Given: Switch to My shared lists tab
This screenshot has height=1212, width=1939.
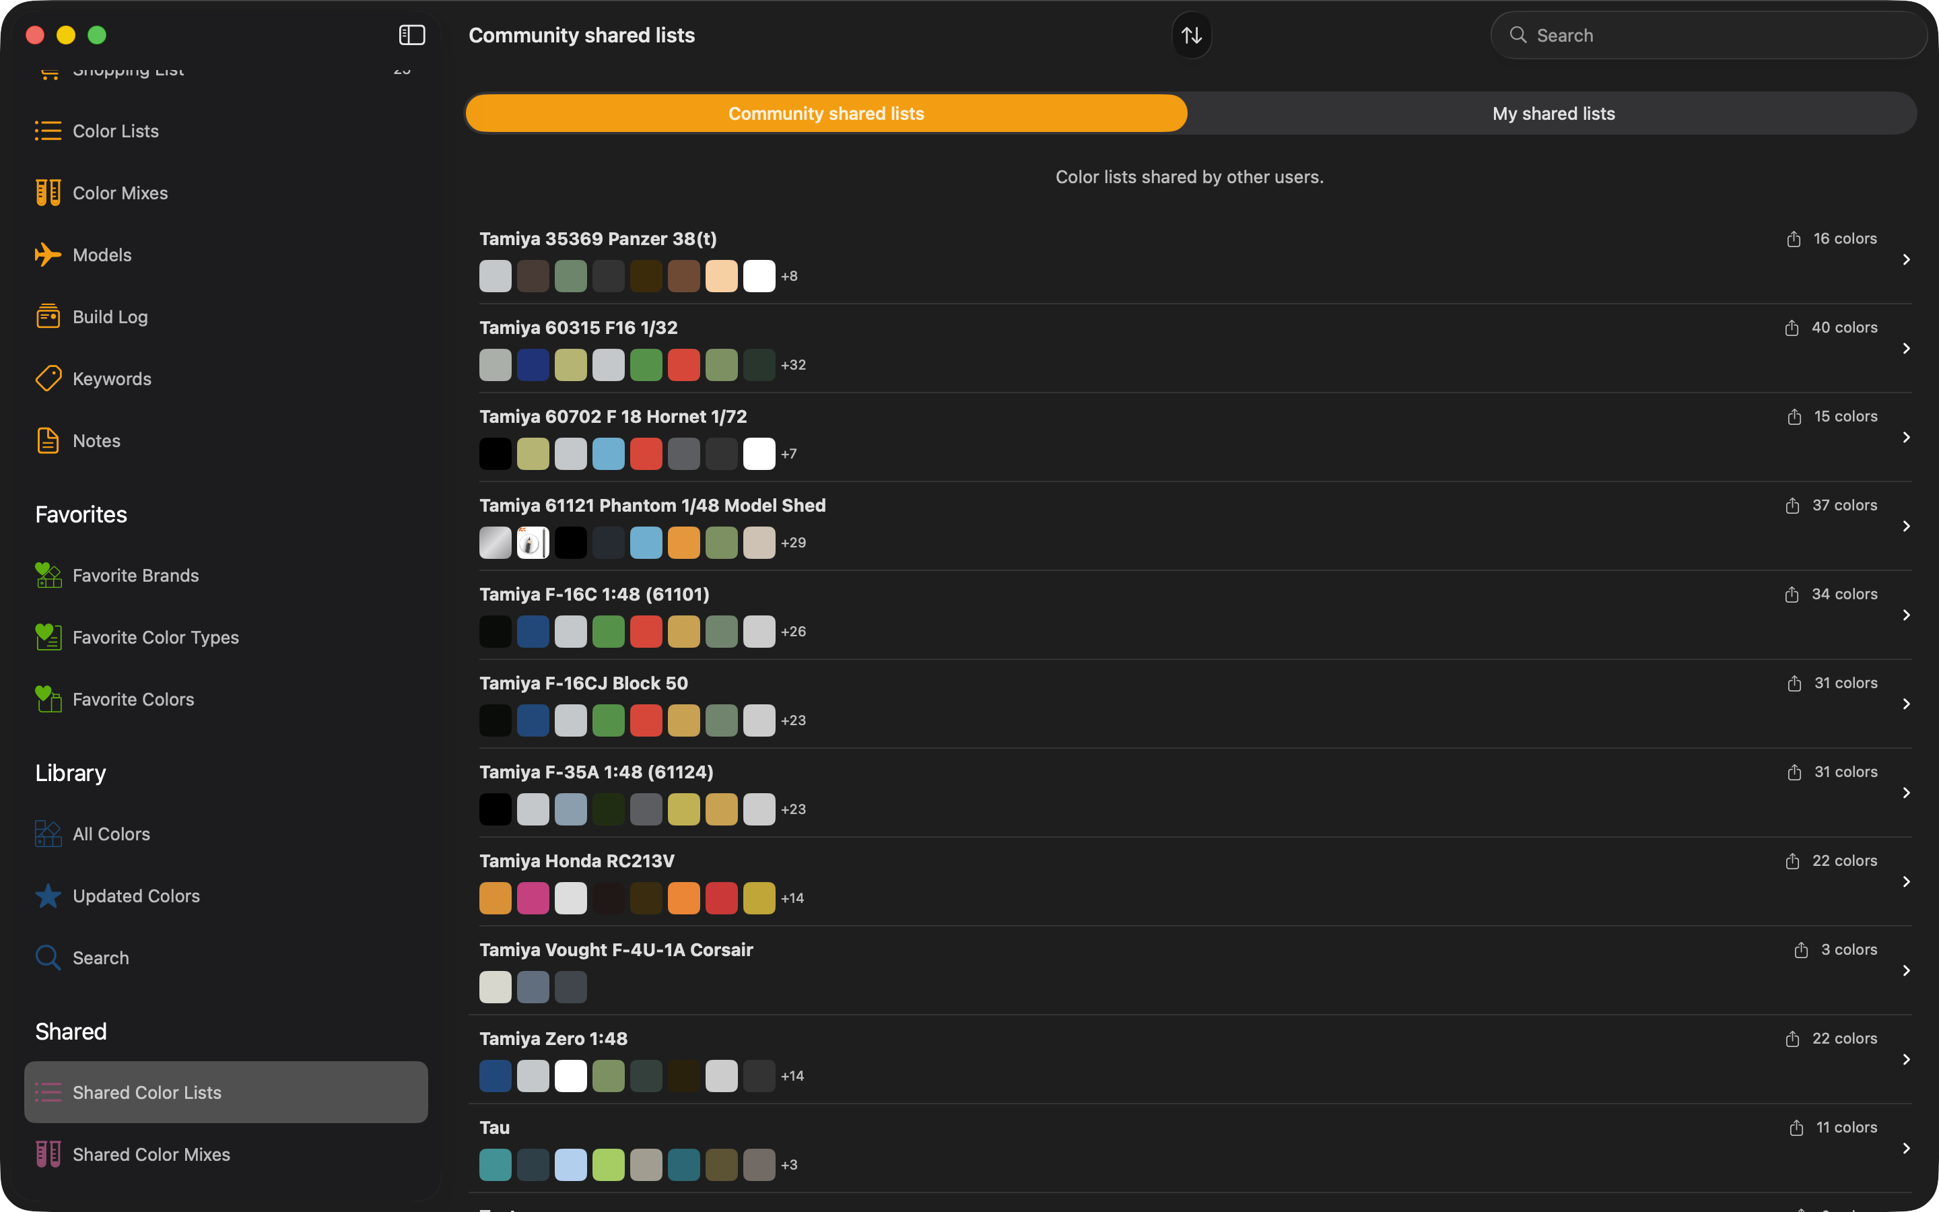Looking at the screenshot, I should coord(1553,113).
